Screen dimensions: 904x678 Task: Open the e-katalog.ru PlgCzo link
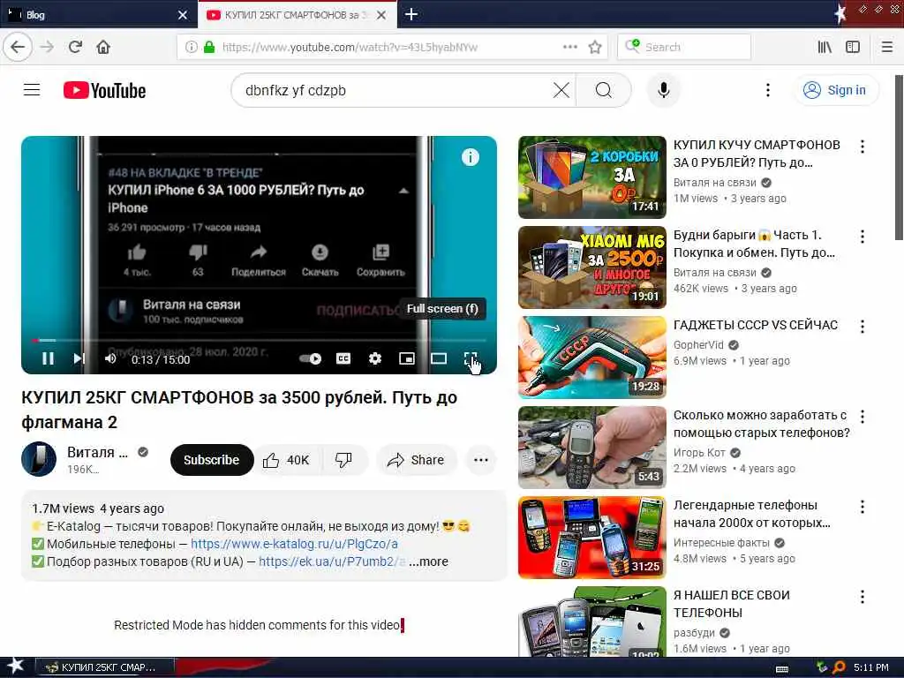(294, 544)
